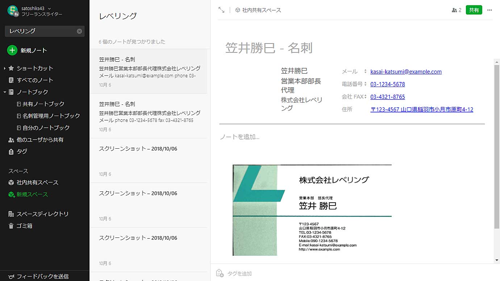Open ゴミ箱 trash icon
This screenshot has width=500, height=281.
click(x=11, y=226)
